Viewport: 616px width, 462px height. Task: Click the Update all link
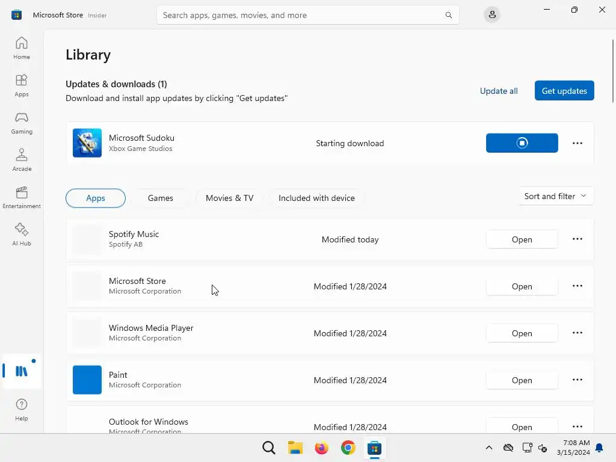tap(499, 91)
